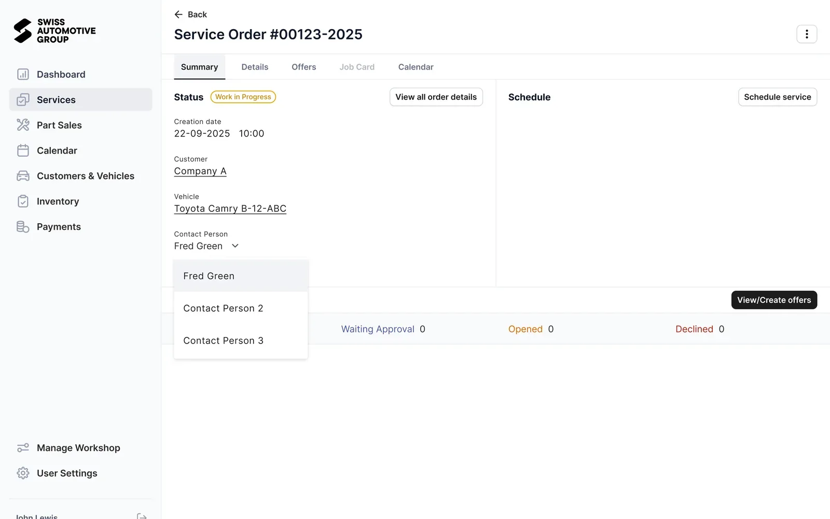
Task: Choose Contact Person 3 from the list
Action: [x=241, y=340]
